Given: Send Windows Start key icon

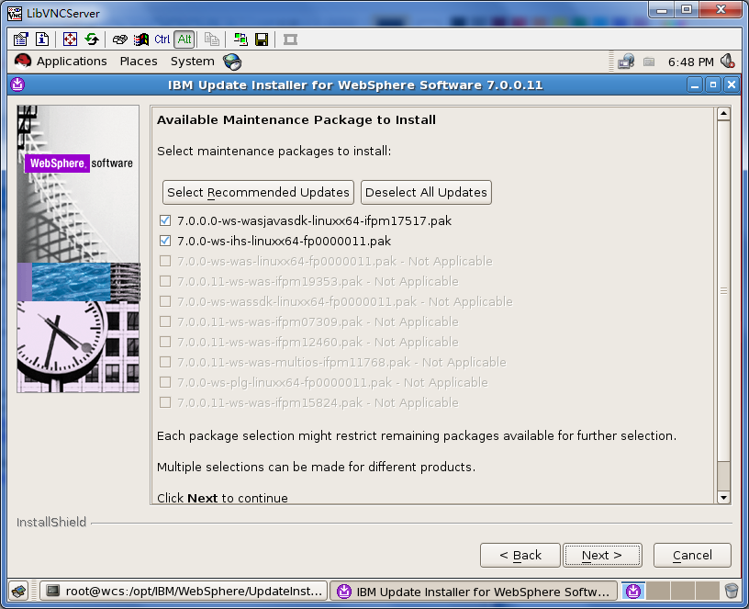Looking at the screenshot, I should coord(141,39).
